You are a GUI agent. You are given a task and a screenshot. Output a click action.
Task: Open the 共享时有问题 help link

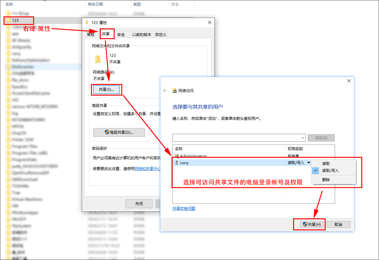tap(184, 209)
